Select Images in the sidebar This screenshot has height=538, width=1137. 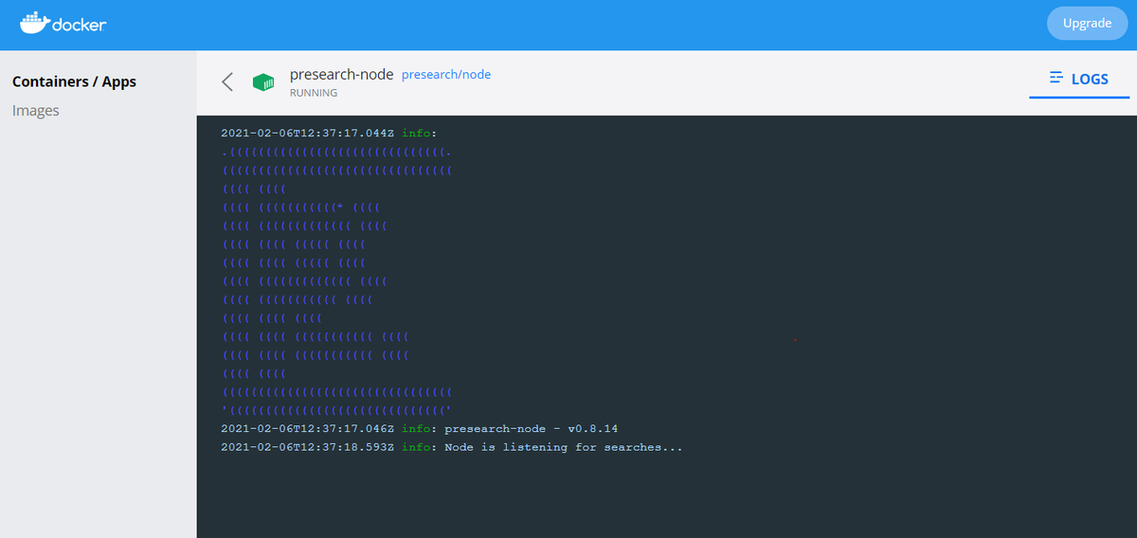[x=36, y=111]
